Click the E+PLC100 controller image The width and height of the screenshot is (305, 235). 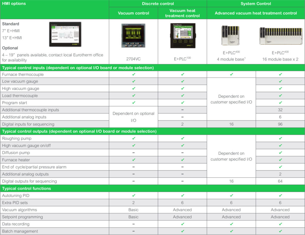(183, 36)
